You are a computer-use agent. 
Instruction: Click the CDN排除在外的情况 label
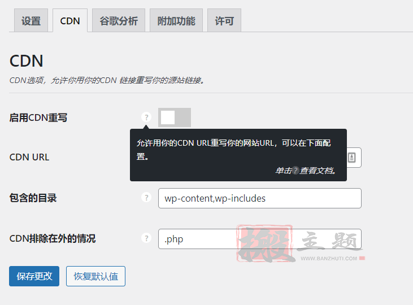[53, 238]
